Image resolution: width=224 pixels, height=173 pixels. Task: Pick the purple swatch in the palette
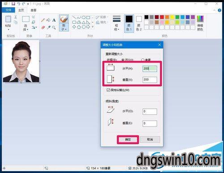tap(193, 17)
